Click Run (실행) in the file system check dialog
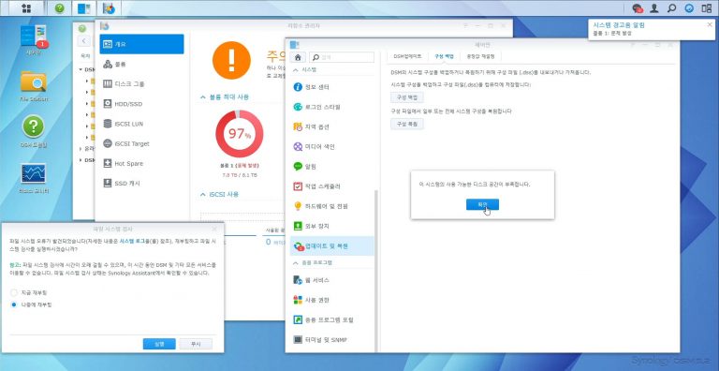Viewport: 719px width, 371px height. [x=159, y=344]
